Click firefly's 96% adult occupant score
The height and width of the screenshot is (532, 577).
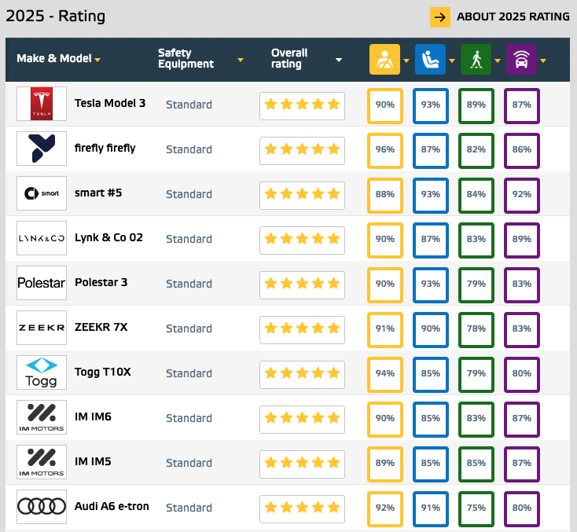pos(385,150)
